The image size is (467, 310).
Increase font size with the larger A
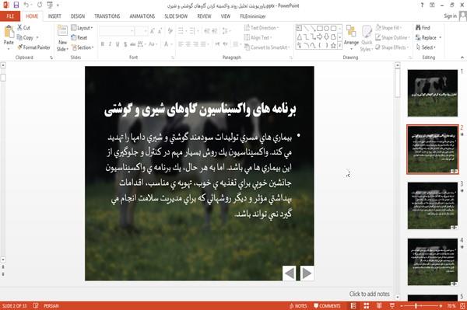point(153,31)
